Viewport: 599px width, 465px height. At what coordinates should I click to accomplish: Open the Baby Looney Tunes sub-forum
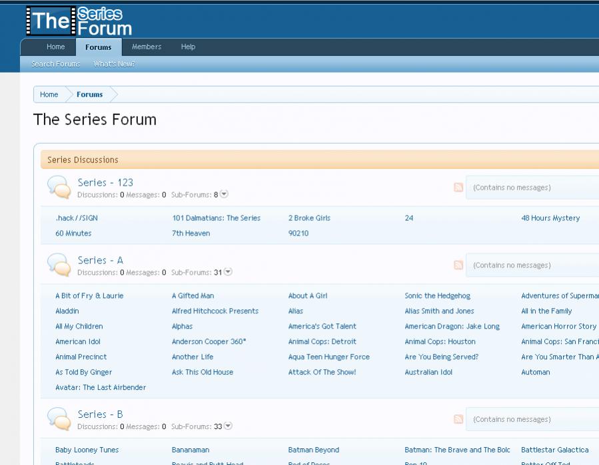[x=87, y=450]
